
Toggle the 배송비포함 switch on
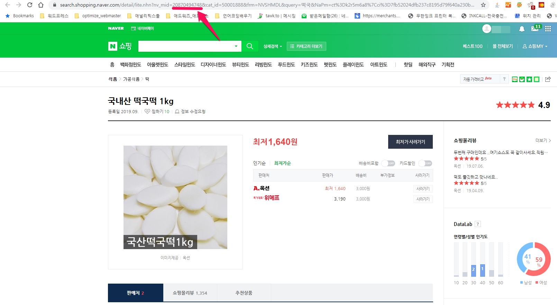[388, 163]
